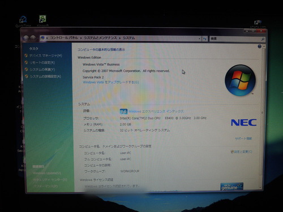Image resolution: width=283 pixels, height=212 pixels.
Task: Click the search magnifier icon
Action: pos(263,39)
